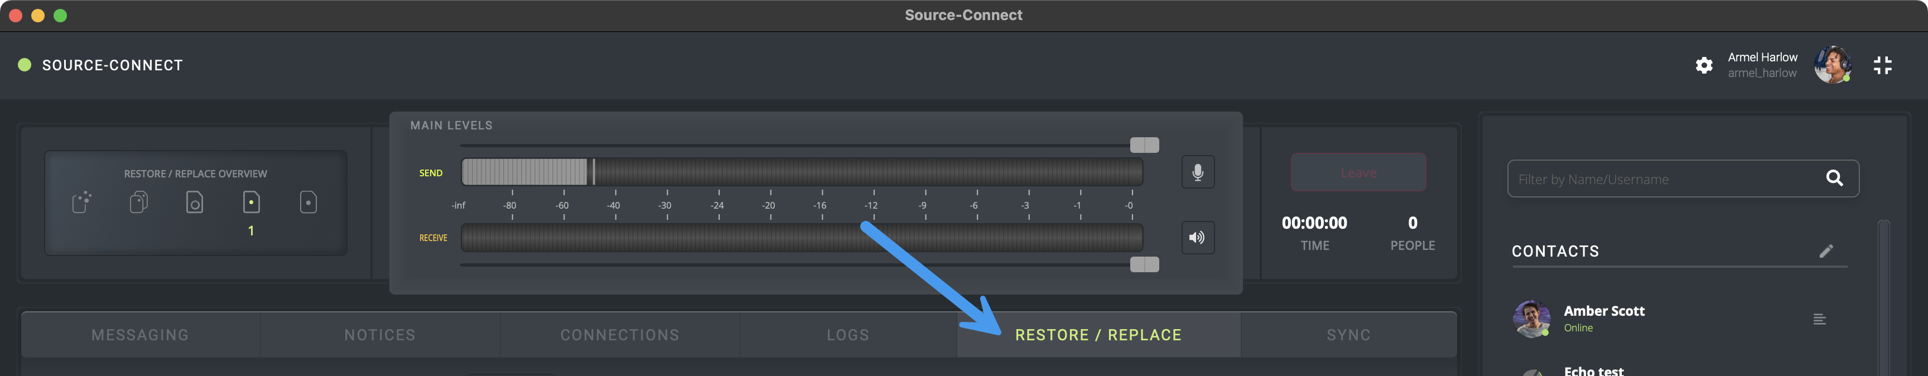Screen dimensions: 1928x376
Task: Switch to the Messaging tab
Action: click(x=140, y=335)
